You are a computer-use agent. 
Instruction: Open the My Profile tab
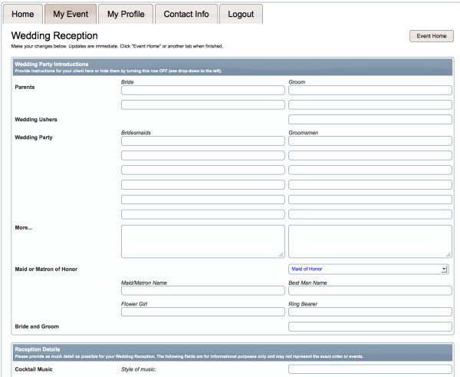pyautogui.click(x=125, y=15)
